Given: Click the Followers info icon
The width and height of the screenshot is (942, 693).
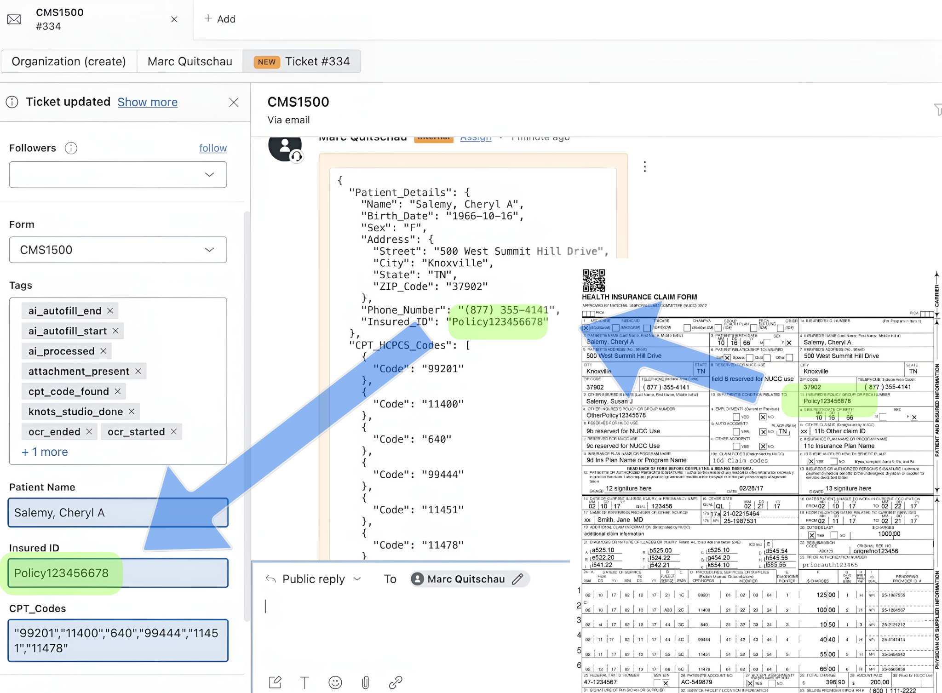Looking at the screenshot, I should coord(71,148).
